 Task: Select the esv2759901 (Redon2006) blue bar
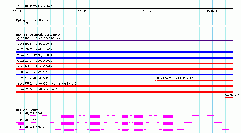pyautogui.click(x=125, y=52)
